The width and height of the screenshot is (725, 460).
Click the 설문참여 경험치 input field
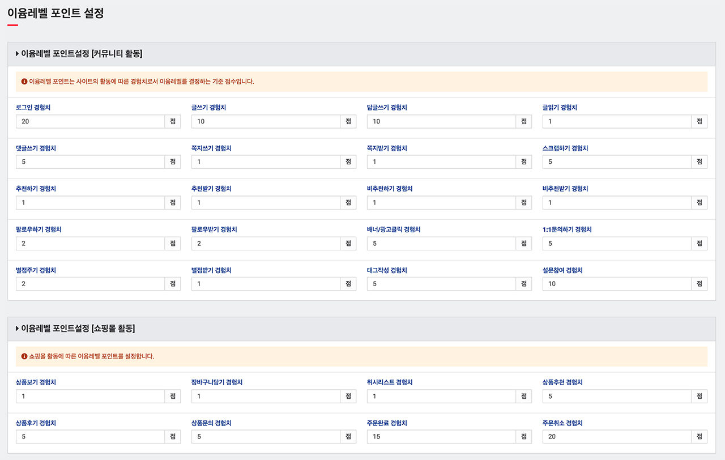point(617,284)
